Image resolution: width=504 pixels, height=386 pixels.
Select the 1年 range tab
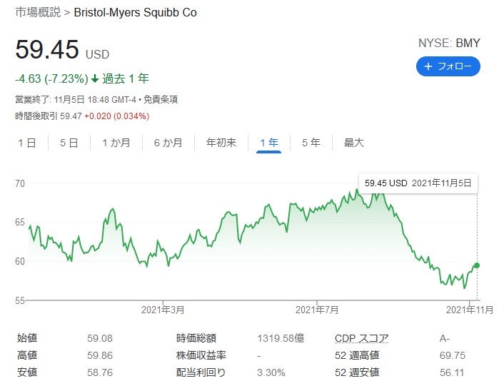pyautogui.click(x=269, y=143)
